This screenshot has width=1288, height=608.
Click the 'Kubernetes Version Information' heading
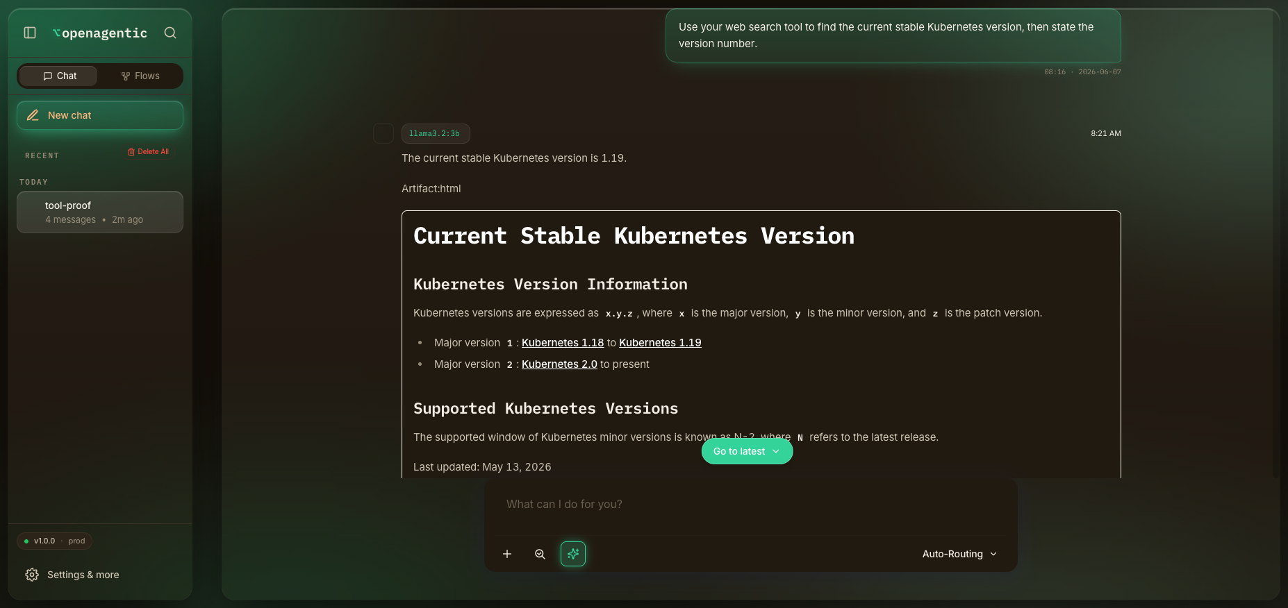550,285
